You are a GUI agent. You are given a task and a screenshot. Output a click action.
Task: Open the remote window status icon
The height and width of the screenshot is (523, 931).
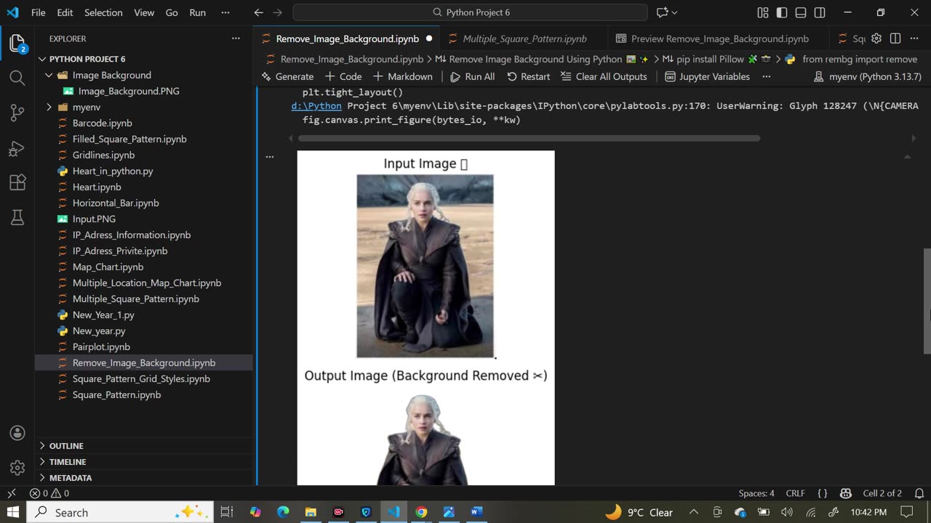11,493
